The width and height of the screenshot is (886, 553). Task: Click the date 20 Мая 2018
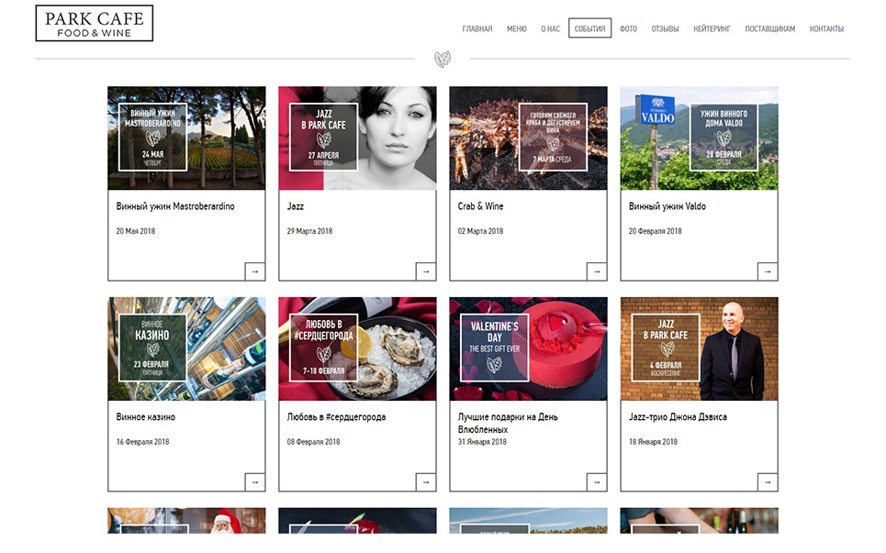[x=136, y=231]
